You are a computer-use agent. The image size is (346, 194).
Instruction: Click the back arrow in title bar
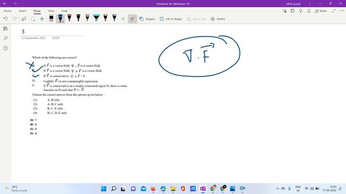pyautogui.click(x=5, y=4)
